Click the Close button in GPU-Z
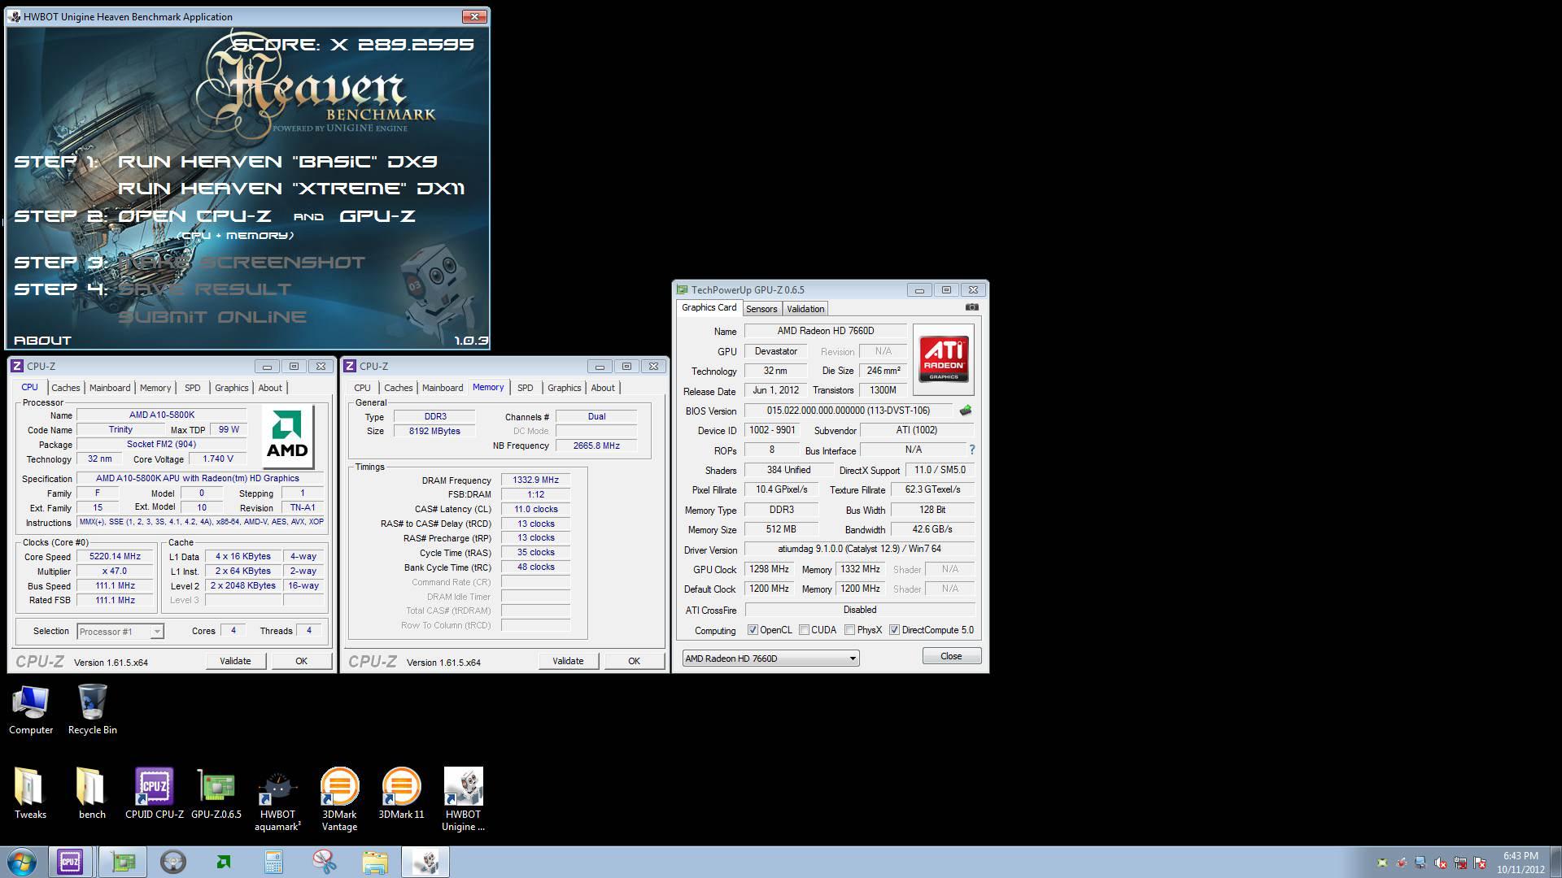1562x878 pixels. coord(951,656)
